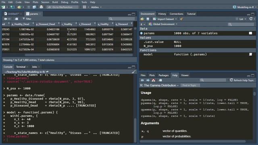Open The Gamma Distribution topic dropdown
The image size is (258, 145).
(x=159, y=85)
